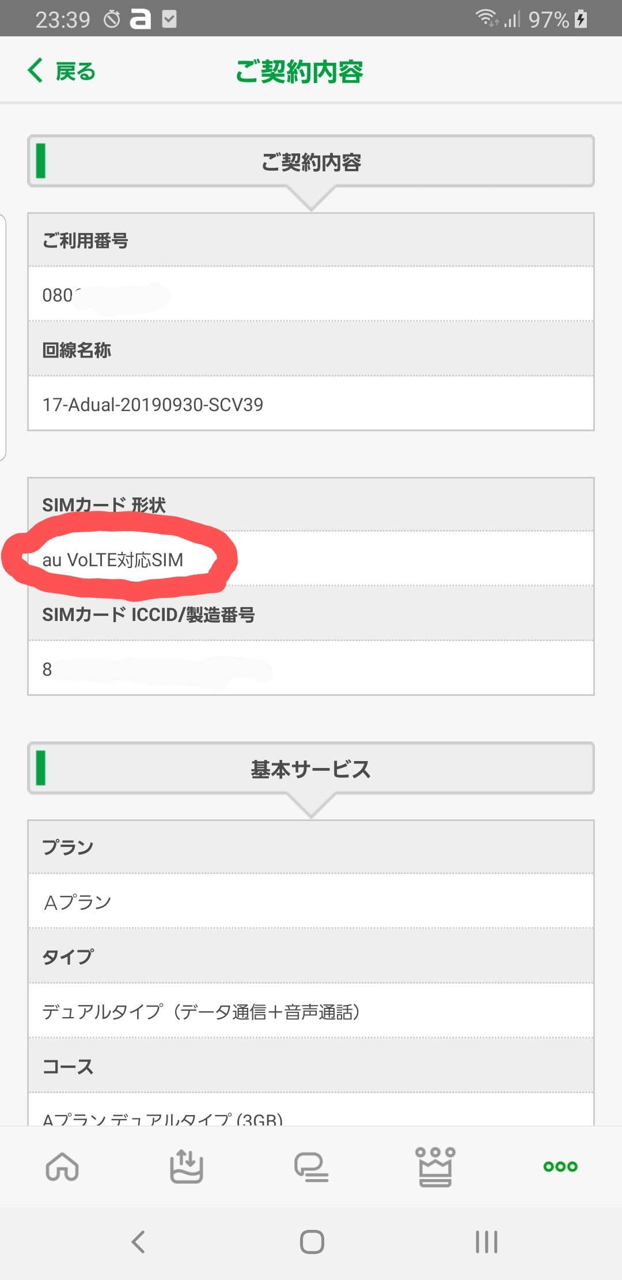Open the crown icon tab

click(x=435, y=1167)
